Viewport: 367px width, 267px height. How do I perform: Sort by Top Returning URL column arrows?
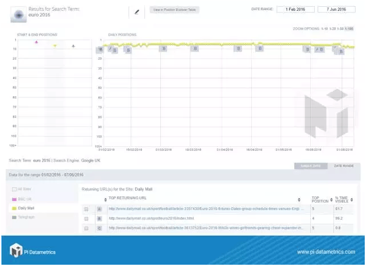pyautogui.click(x=299, y=199)
